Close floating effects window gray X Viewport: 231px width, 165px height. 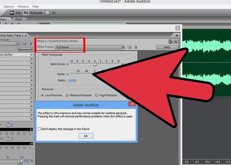[x=177, y=28]
